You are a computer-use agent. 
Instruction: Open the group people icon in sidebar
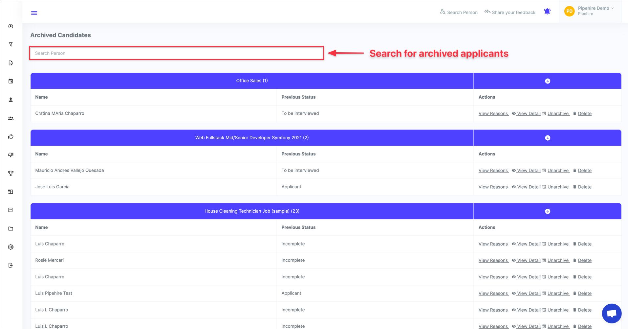(11, 118)
